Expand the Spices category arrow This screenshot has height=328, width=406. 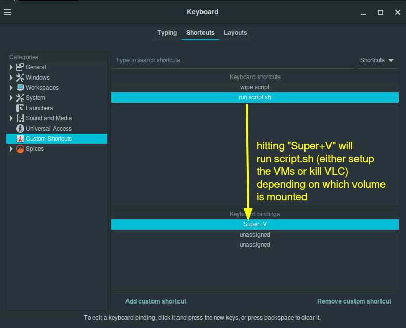pyautogui.click(x=11, y=149)
